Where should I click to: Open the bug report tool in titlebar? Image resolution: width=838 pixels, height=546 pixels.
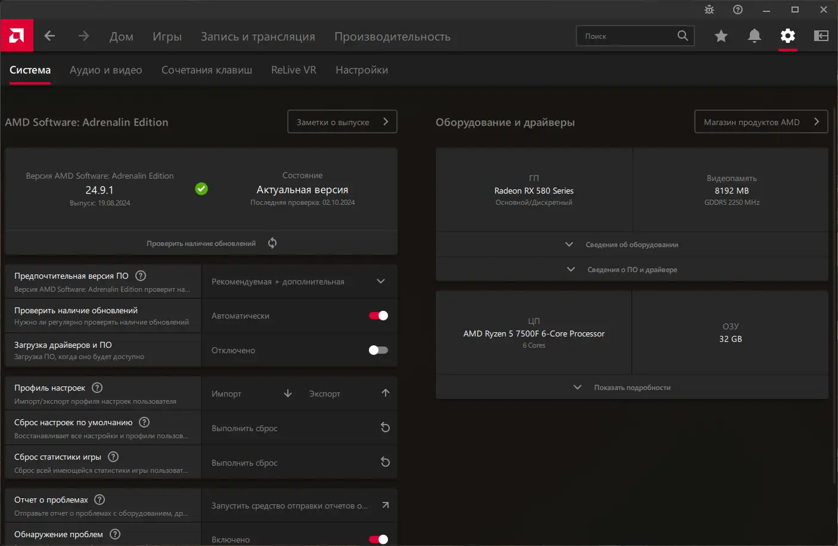click(x=709, y=10)
